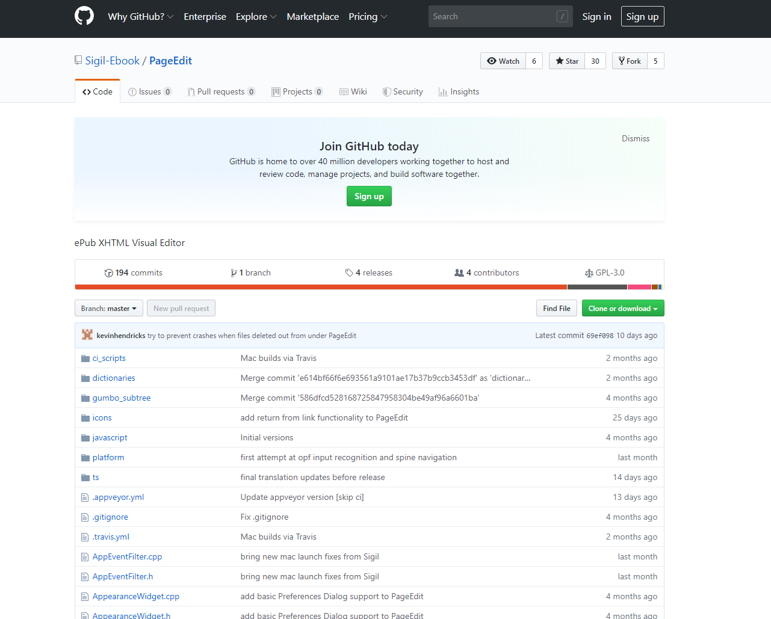Click the dark gray segment of language bar
This screenshot has width=771, height=619.
point(597,287)
